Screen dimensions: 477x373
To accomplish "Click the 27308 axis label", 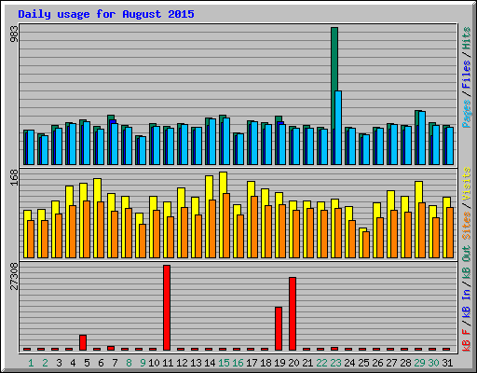I will [x=15, y=276].
